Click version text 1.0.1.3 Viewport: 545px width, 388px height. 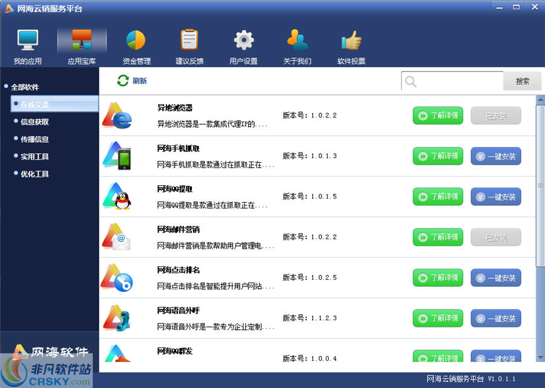(323, 156)
